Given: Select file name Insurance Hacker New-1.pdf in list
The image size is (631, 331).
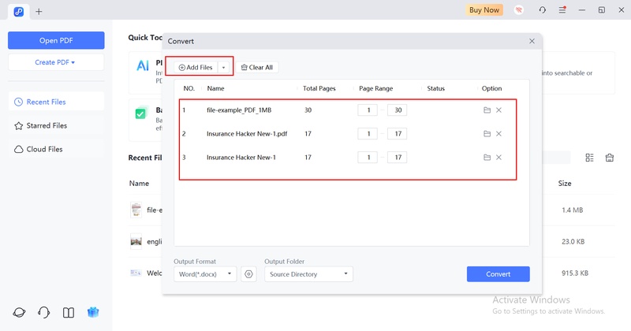Looking at the screenshot, I should [247, 133].
